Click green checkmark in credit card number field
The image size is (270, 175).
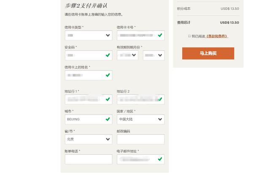point(160,35)
